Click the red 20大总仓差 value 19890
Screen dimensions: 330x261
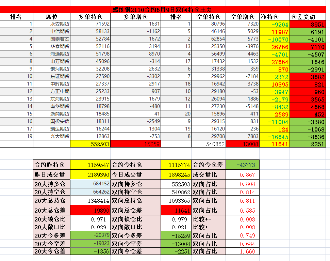pyautogui.click(x=90, y=210)
